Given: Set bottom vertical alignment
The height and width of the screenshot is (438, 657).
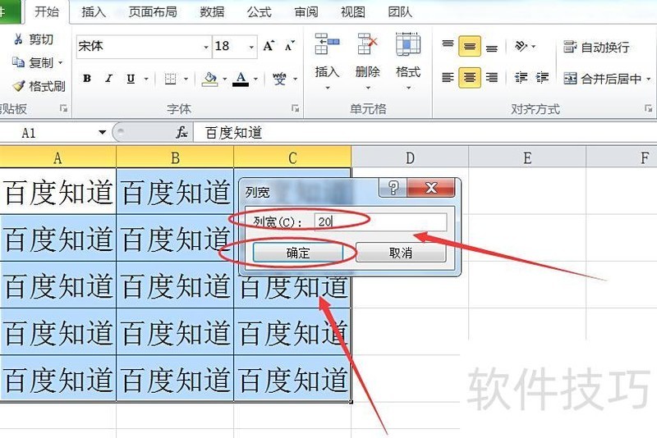Looking at the screenshot, I should (x=491, y=48).
